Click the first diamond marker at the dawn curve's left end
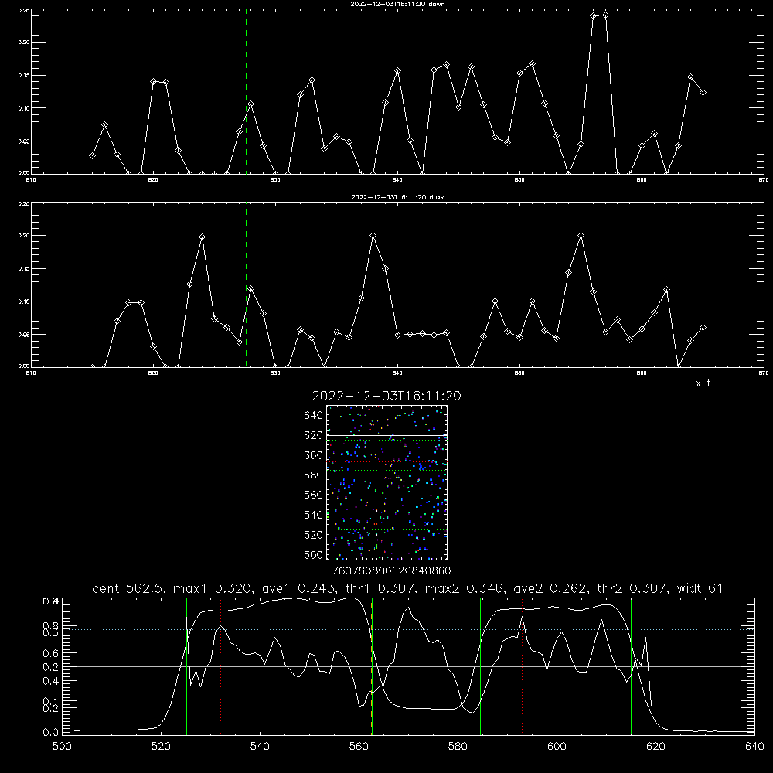The height and width of the screenshot is (773, 773). (92, 156)
